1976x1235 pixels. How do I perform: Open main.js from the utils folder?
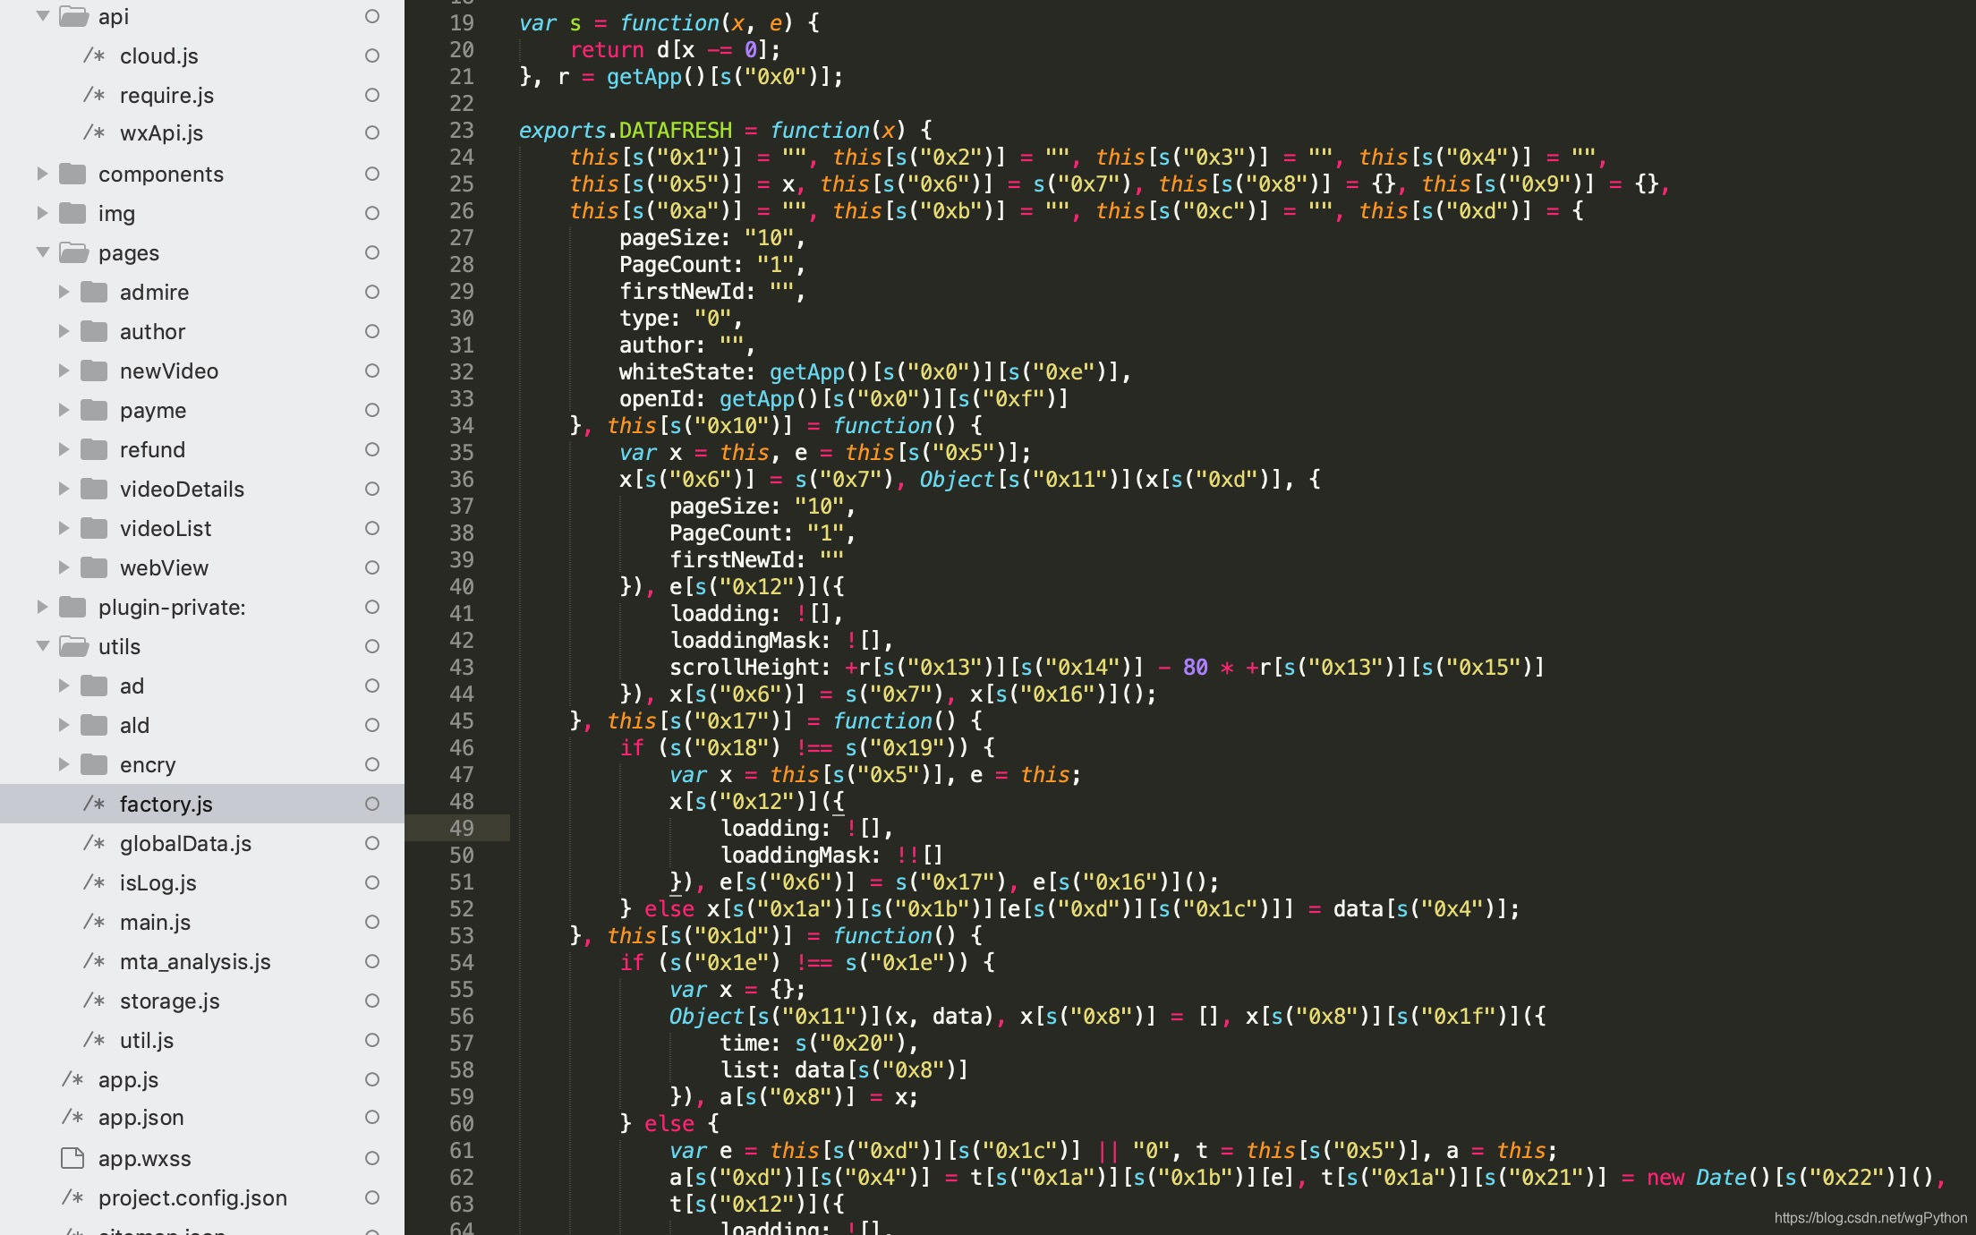(x=155, y=922)
